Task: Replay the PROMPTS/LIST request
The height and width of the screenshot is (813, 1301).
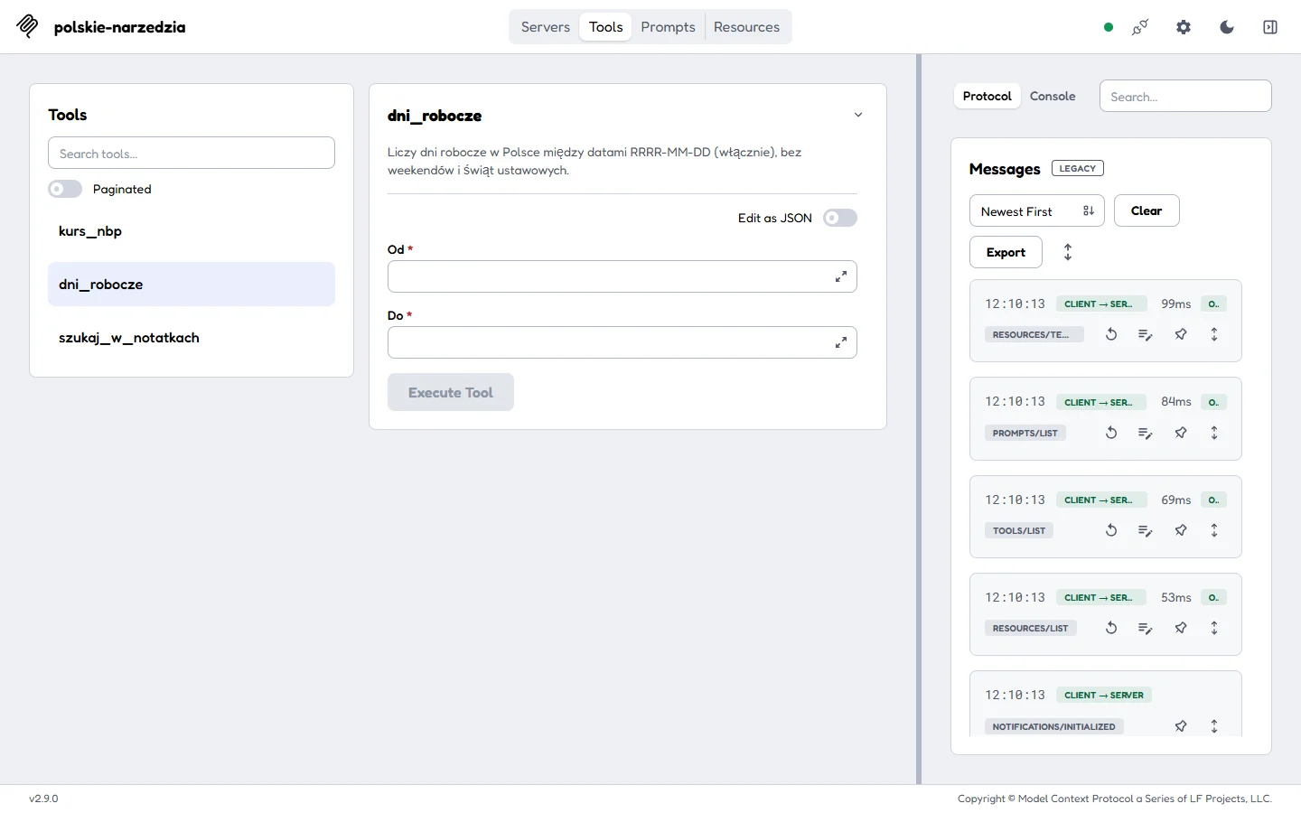Action: click(x=1111, y=433)
